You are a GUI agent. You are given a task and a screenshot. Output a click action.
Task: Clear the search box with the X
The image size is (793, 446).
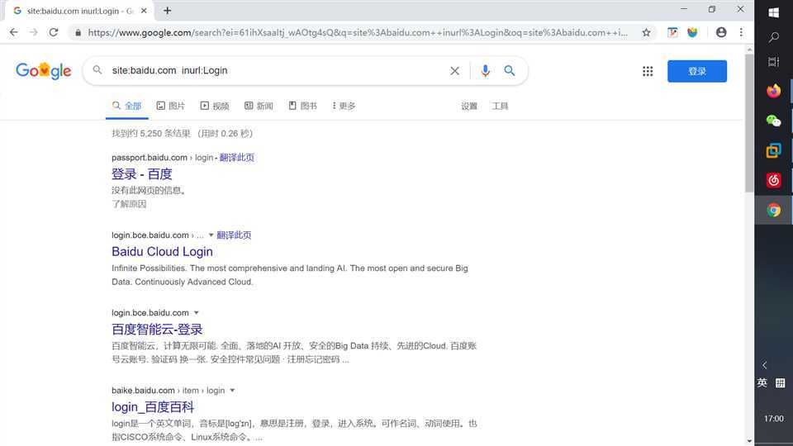[454, 71]
